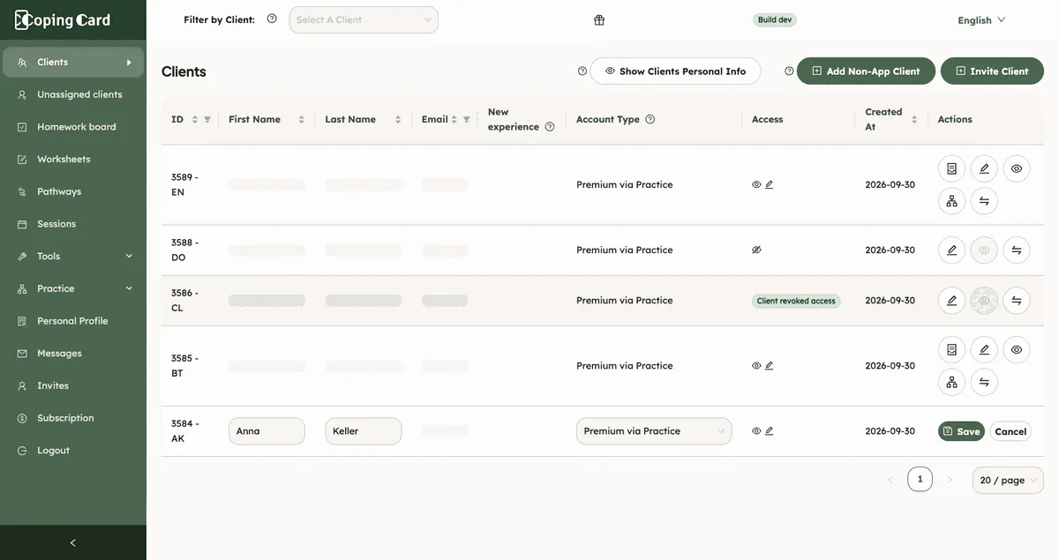Image resolution: width=1059 pixels, height=560 pixels.
Task: Click the Account Type column help icon
Action: 650,119
